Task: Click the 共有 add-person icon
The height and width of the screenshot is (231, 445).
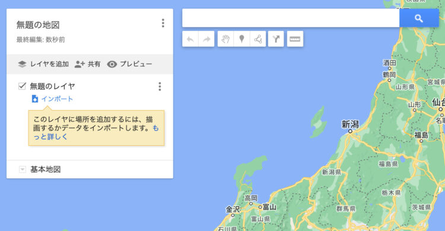Action: point(80,64)
